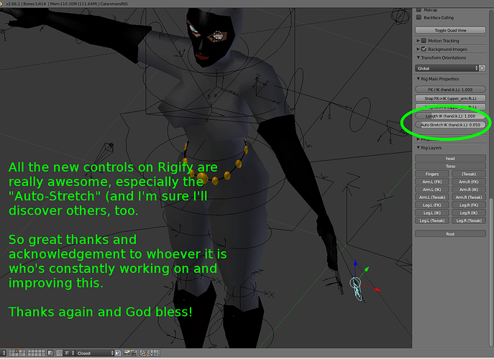Click the Toggle Quad View button
The height and width of the screenshot is (359, 494).
coord(450,30)
